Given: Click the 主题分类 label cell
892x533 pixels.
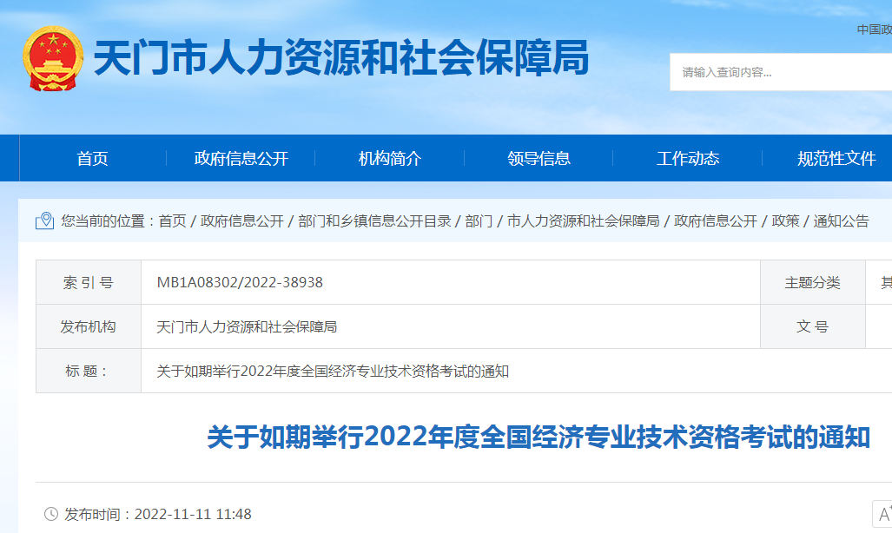Looking at the screenshot, I should pyautogui.click(x=812, y=282).
